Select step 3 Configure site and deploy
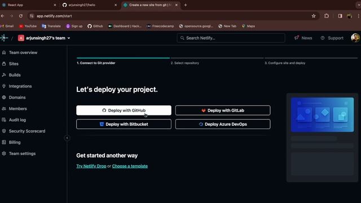Viewport: 361px width, 203px height. (x=285, y=63)
